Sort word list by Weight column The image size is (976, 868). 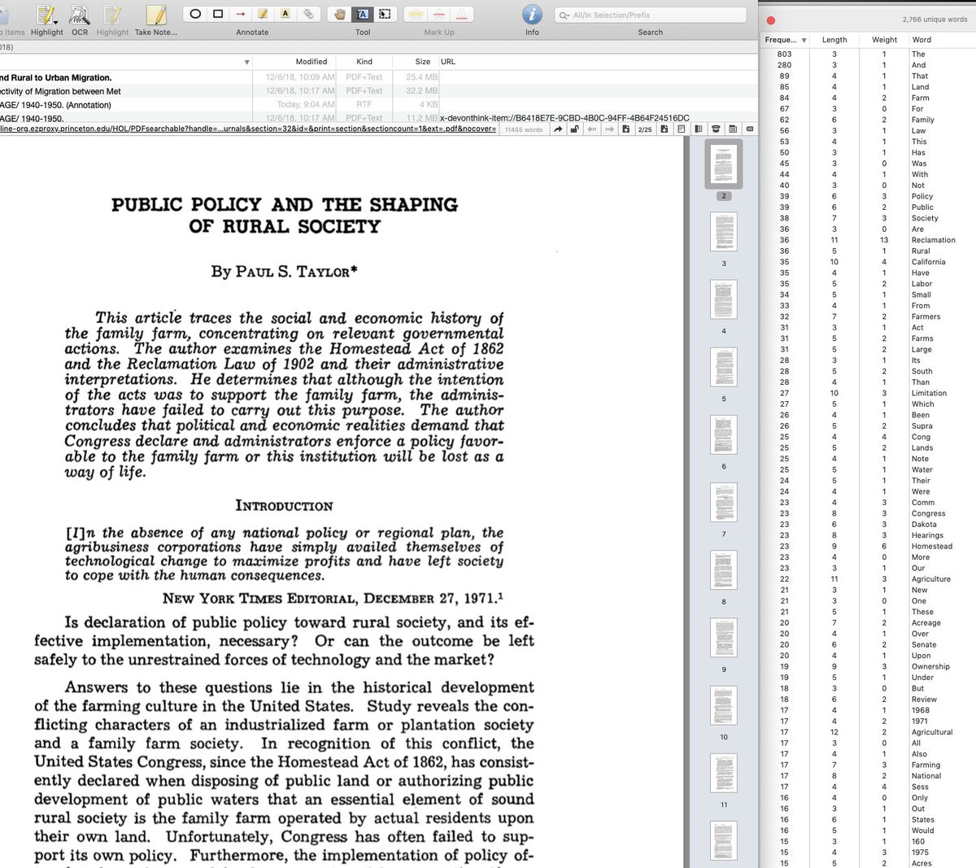(884, 40)
